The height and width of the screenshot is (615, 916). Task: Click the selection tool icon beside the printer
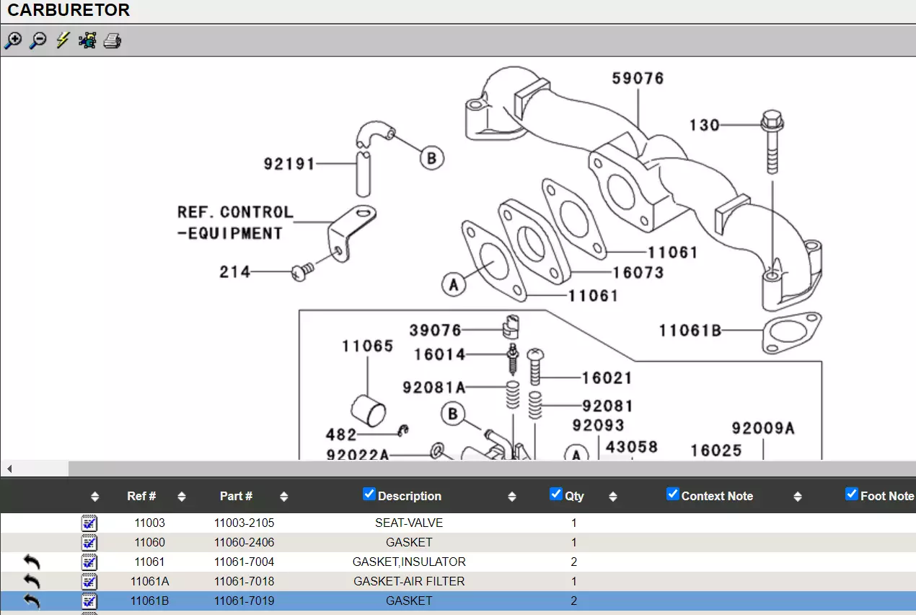(87, 40)
